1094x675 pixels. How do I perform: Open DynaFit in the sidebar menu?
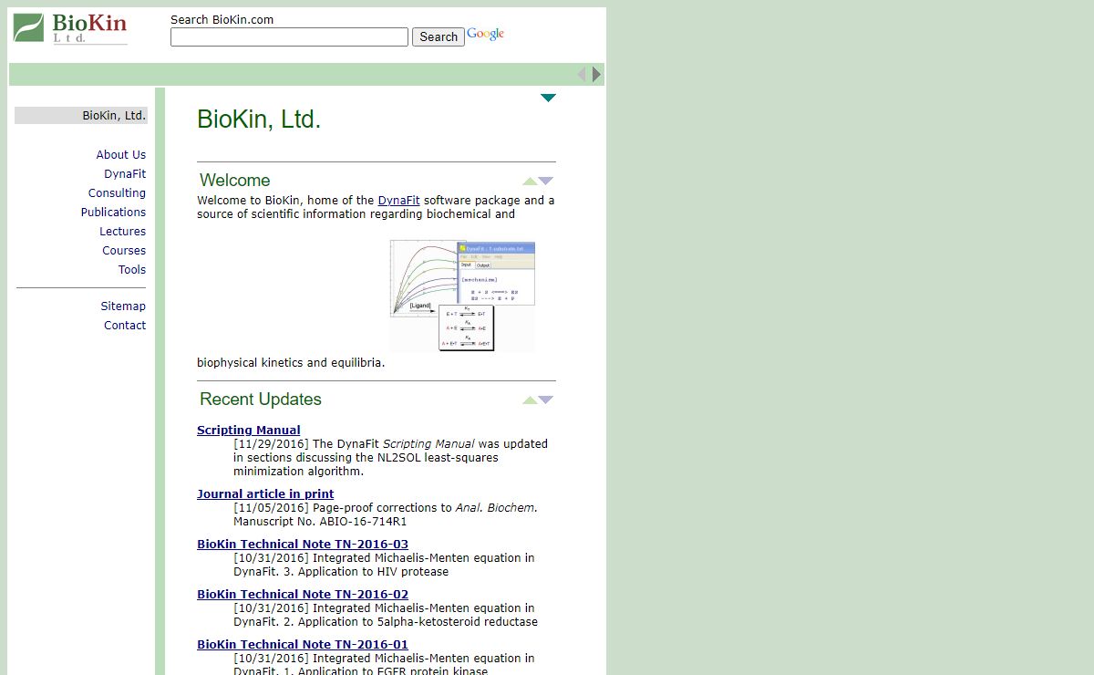point(125,174)
